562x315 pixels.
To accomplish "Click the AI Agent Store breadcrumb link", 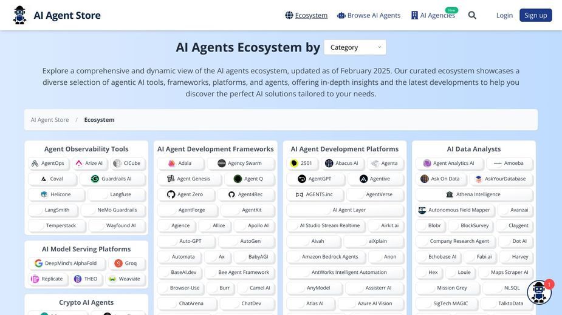I will pyautogui.click(x=50, y=120).
